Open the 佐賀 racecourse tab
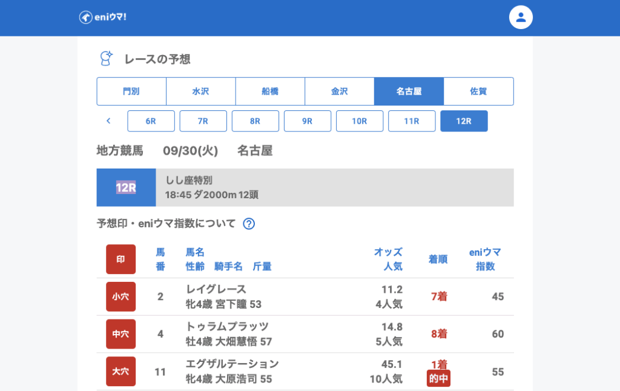The width and height of the screenshot is (620, 391). [x=478, y=92]
